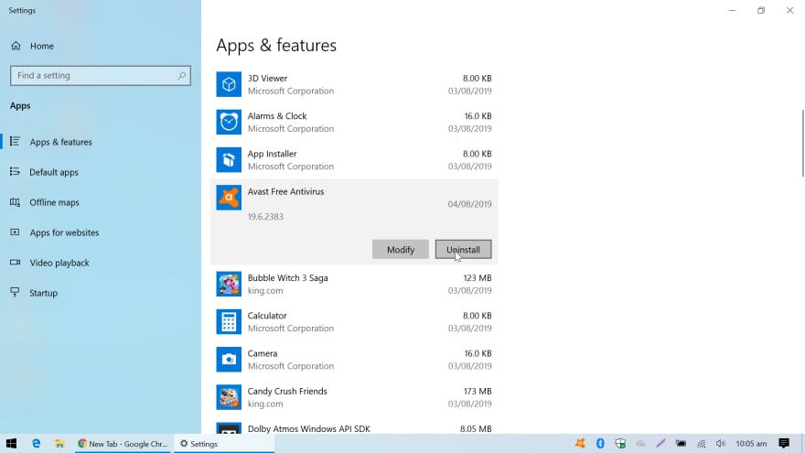Click the Home icon in the sidebar

point(16,46)
